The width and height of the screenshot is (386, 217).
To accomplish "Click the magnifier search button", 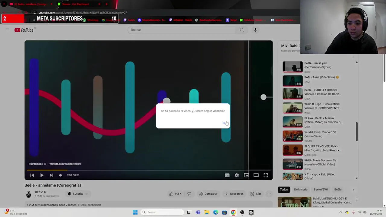I will [242, 30].
